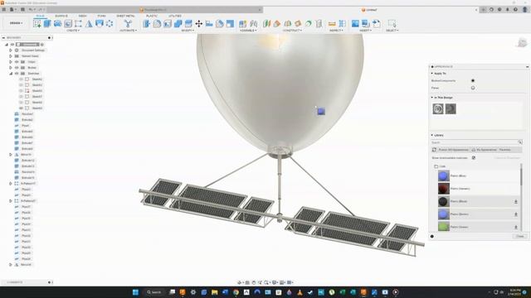531x298 pixels.
Task: Click the Windows Start button
Action: [135, 292]
